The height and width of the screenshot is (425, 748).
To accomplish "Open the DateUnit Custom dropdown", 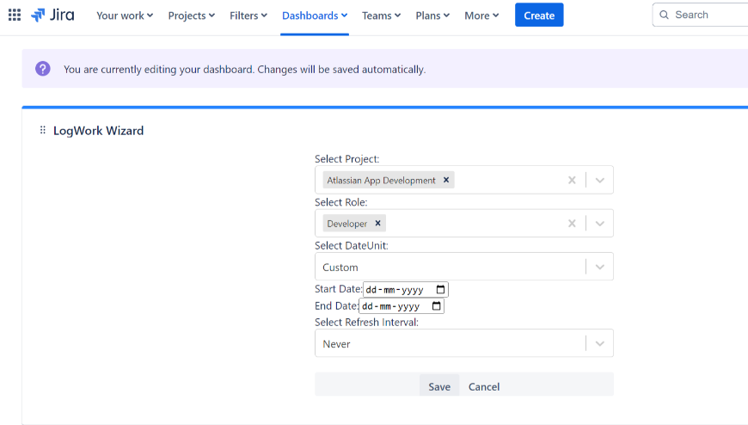I will (463, 267).
